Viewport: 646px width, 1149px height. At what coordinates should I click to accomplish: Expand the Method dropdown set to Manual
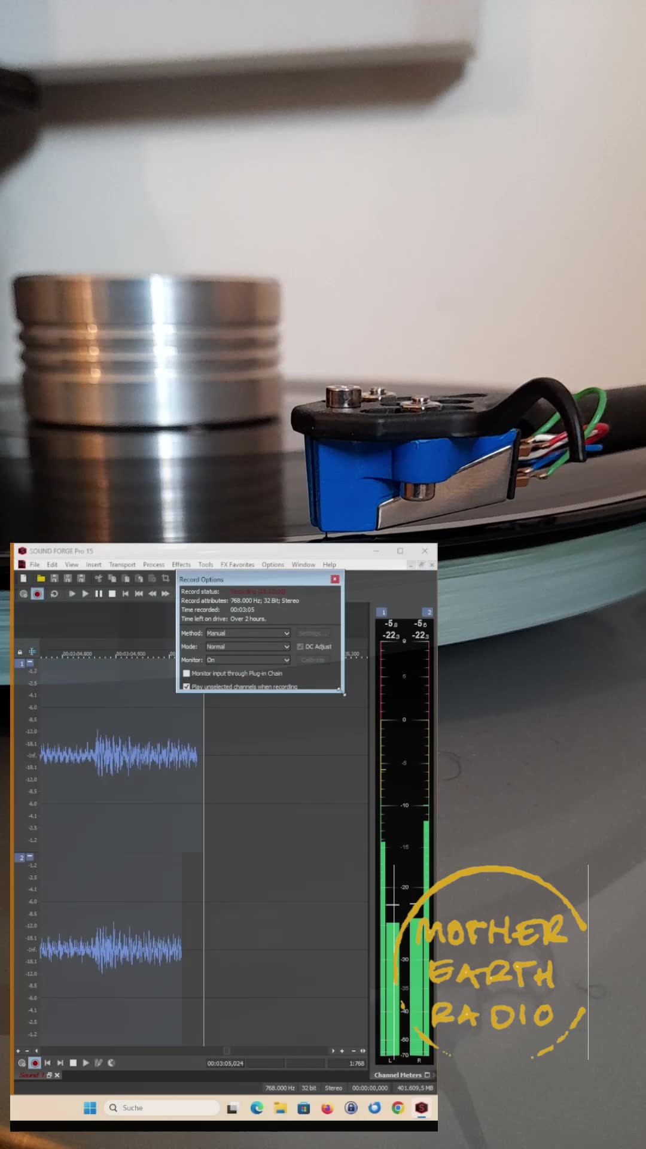248,633
